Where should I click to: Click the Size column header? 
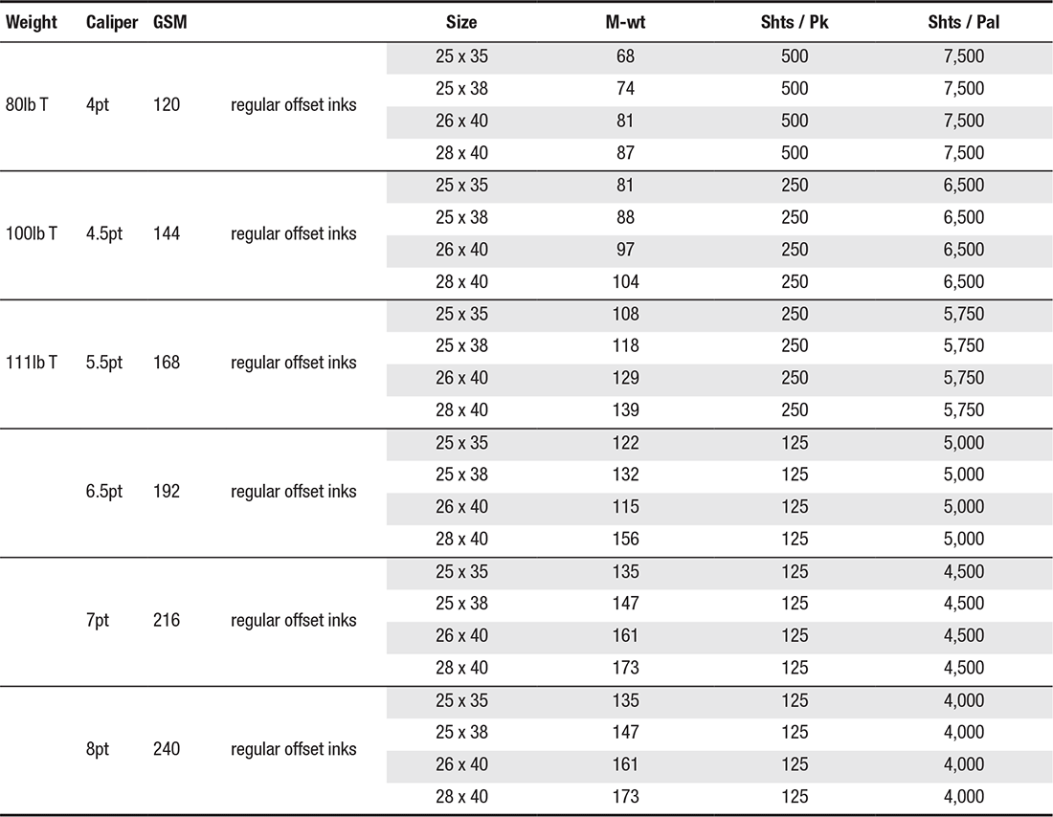click(461, 22)
